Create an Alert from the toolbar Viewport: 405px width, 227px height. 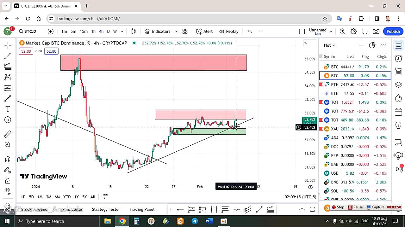(204, 31)
